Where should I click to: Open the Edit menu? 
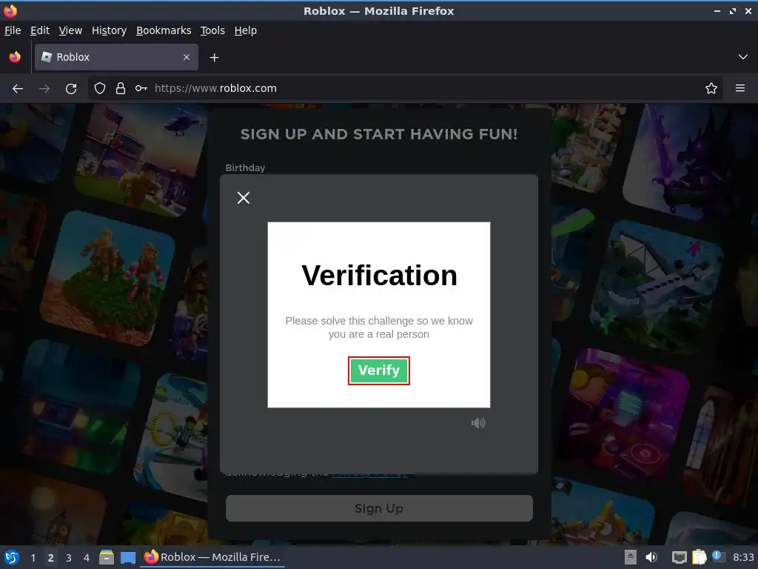coord(40,30)
